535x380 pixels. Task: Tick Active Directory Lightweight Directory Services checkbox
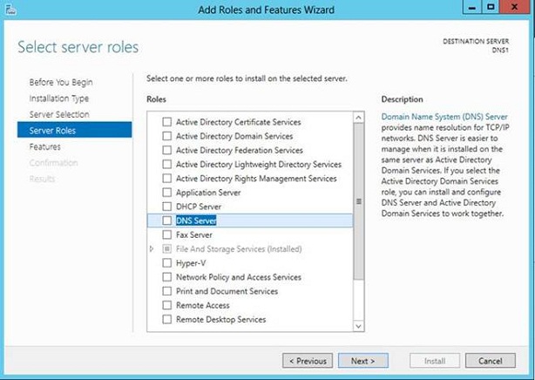click(166, 164)
